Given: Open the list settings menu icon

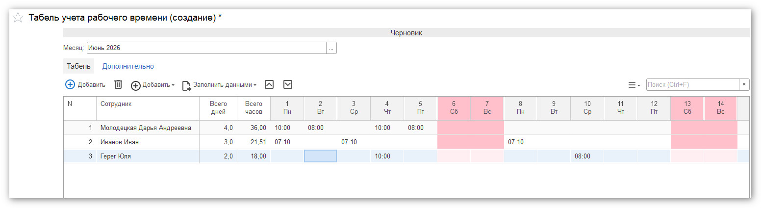Looking at the screenshot, I should [634, 85].
